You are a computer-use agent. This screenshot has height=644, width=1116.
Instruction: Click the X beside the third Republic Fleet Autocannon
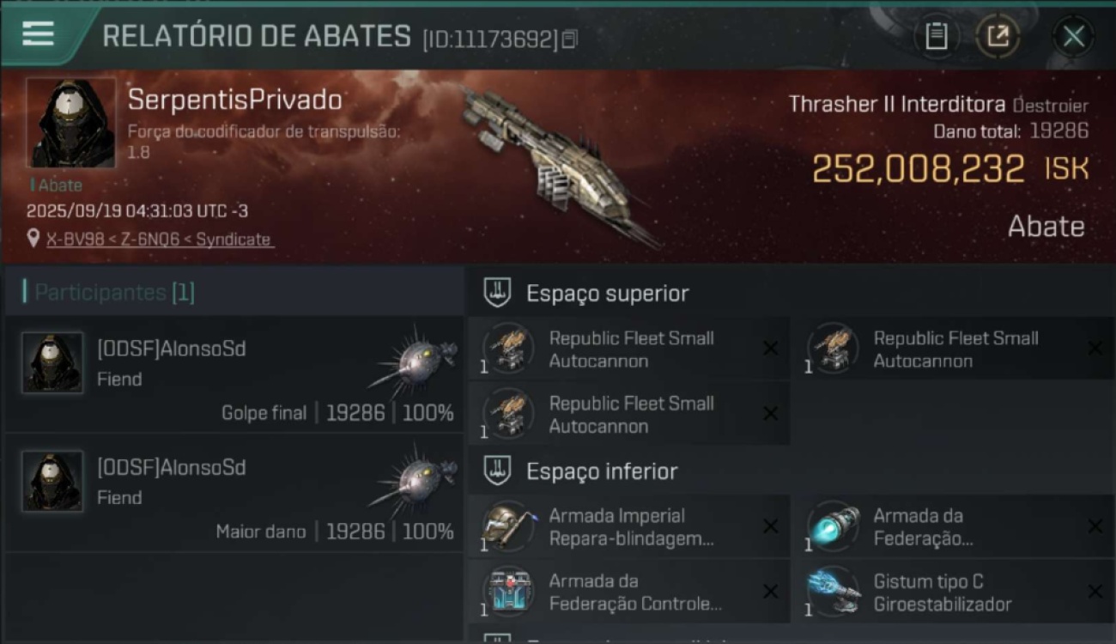(x=770, y=414)
